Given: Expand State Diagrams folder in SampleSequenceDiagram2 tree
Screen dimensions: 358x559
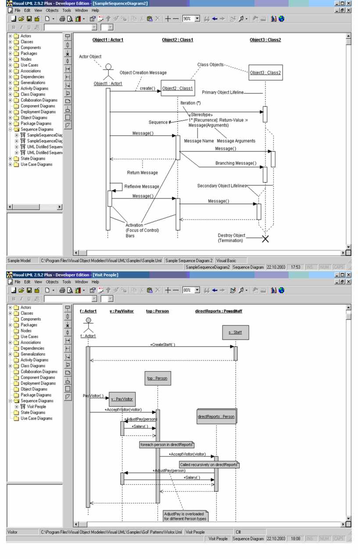Looking at the screenshot, I should point(10,159).
